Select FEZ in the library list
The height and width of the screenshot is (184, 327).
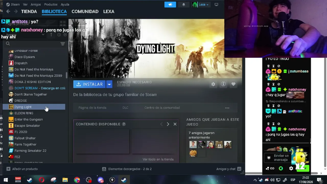pyautogui.click(x=34, y=157)
